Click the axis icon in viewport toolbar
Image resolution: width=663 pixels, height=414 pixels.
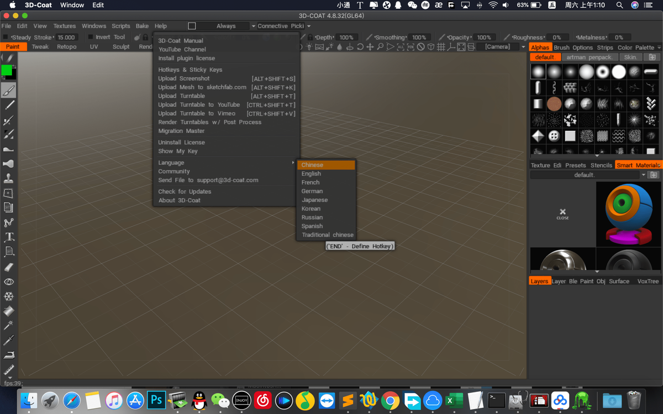point(451,47)
